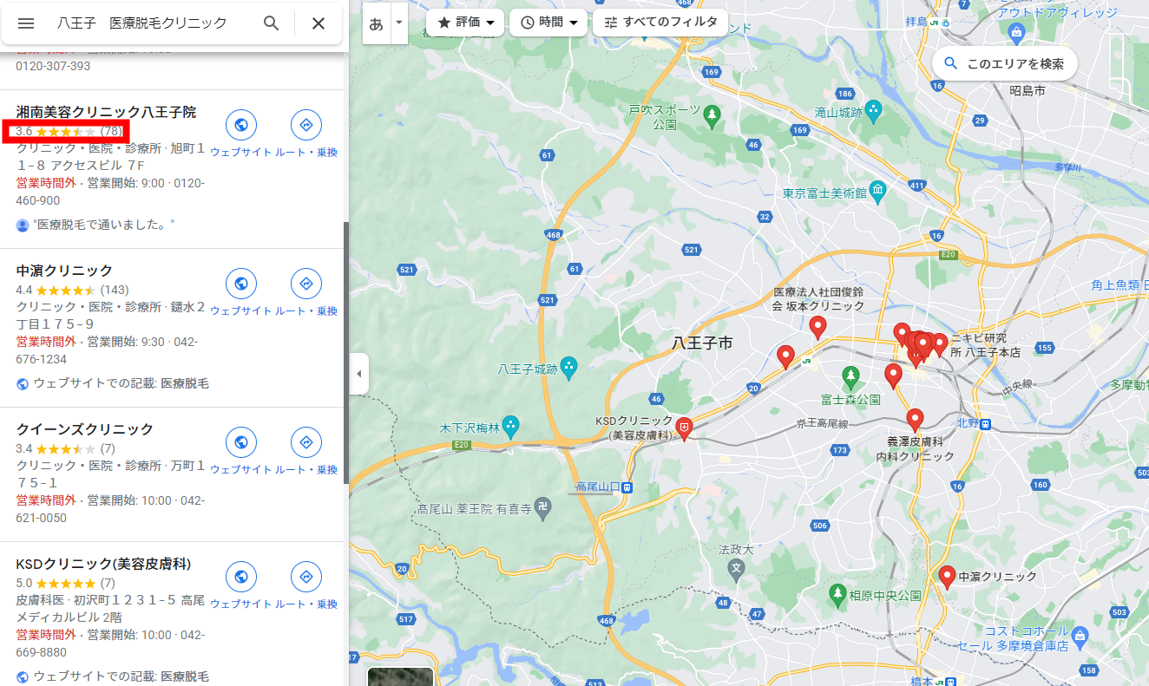This screenshot has width=1149, height=686.
Task: Click phone number 0120-307-393
Action: pos(53,66)
